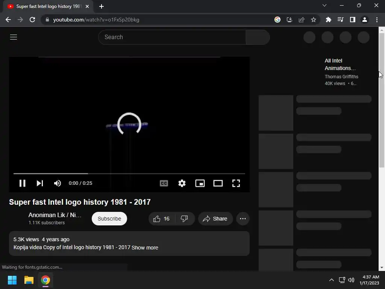Open Anoniman Lik channel page
Screen dimensions: 385x289
(55, 215)
